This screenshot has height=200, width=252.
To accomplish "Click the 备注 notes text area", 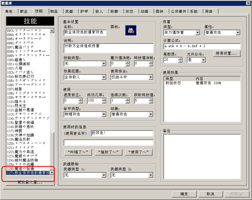I will point(202,156).
